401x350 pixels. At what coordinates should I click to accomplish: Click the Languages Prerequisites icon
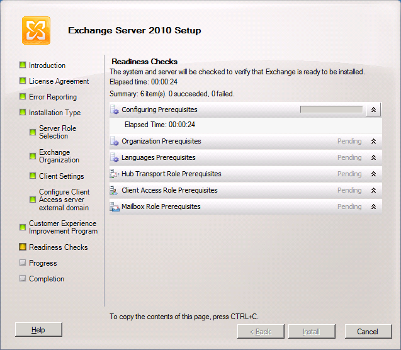(x=115, y=158)
